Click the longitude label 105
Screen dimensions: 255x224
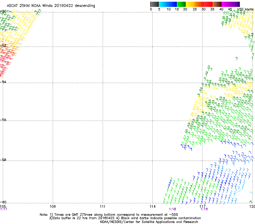pos(3,206)
